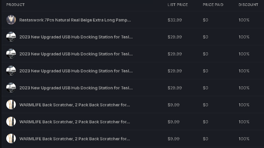The image size is (264, 148).
Task: Click the Restaswork product thumbnail icon
Action: click(11, 20)
